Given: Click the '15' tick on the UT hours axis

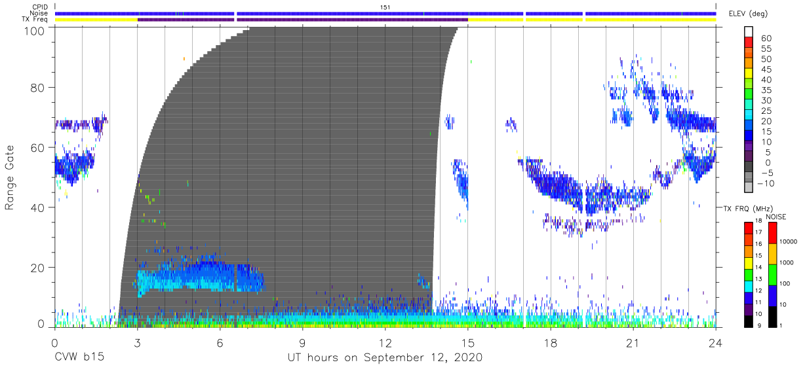Looking at the screenshot, I should point(468,343).
